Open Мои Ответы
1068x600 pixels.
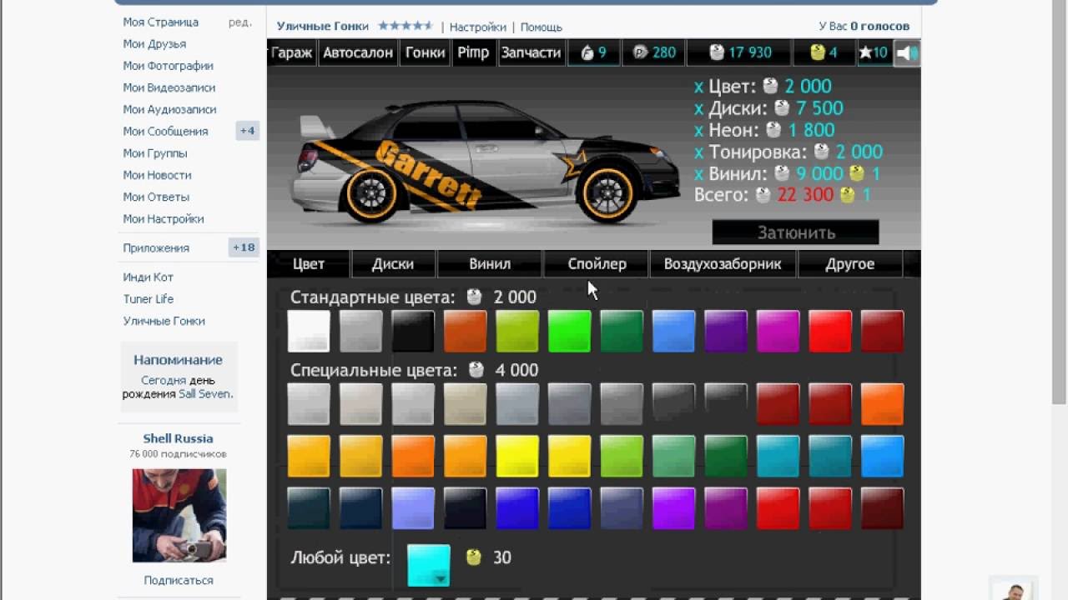[x=156, y=197]
